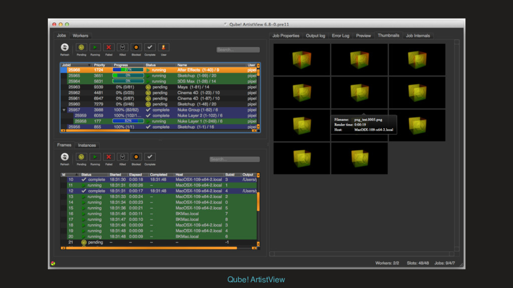Click the Failed filter icon in Frames toolbar
513x288 pixels.
coord(109,157)
